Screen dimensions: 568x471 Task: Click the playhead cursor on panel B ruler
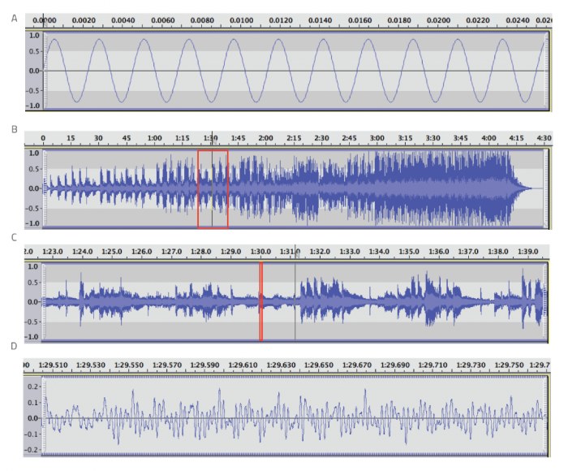212,137
